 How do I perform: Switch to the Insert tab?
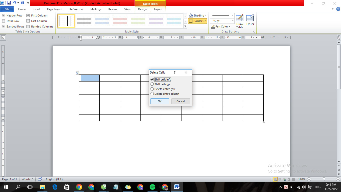36,9
